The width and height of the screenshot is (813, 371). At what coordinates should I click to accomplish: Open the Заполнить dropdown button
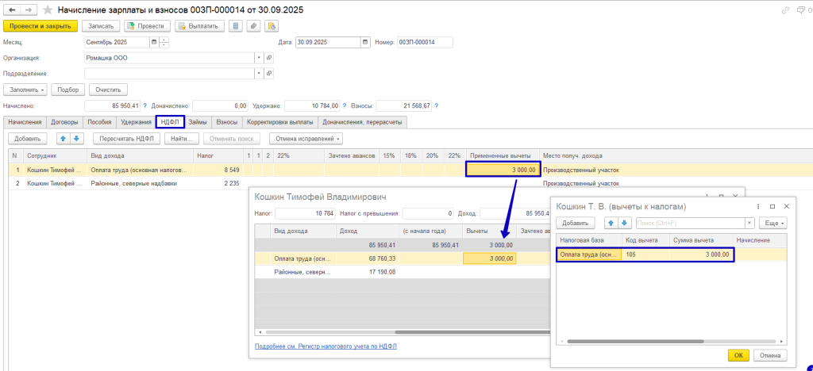pyautogui.click(x=26, y=90)
